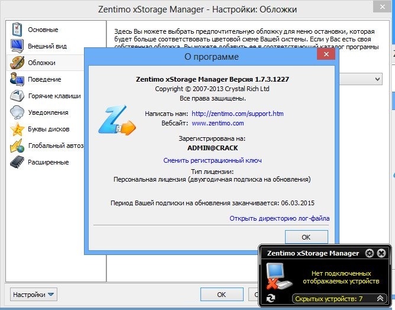Click the Поведение user icon in sidebar
This screenshot has height=310, width=395.
[17, 79]
